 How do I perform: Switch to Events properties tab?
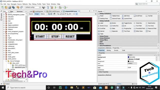coord(116,50)
